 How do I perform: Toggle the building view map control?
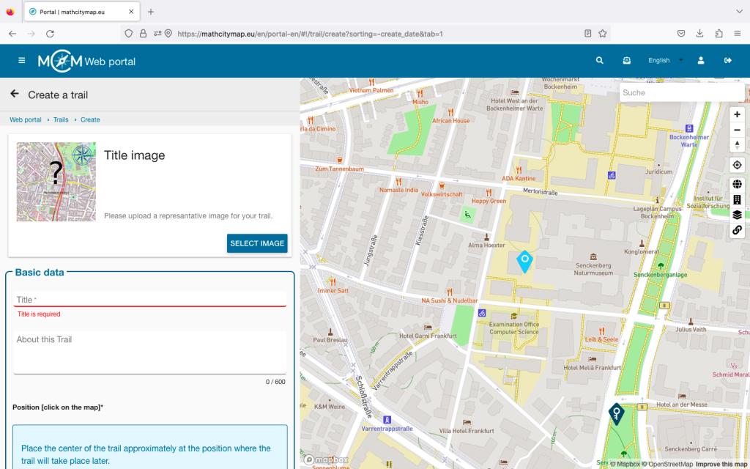(737, 199)
